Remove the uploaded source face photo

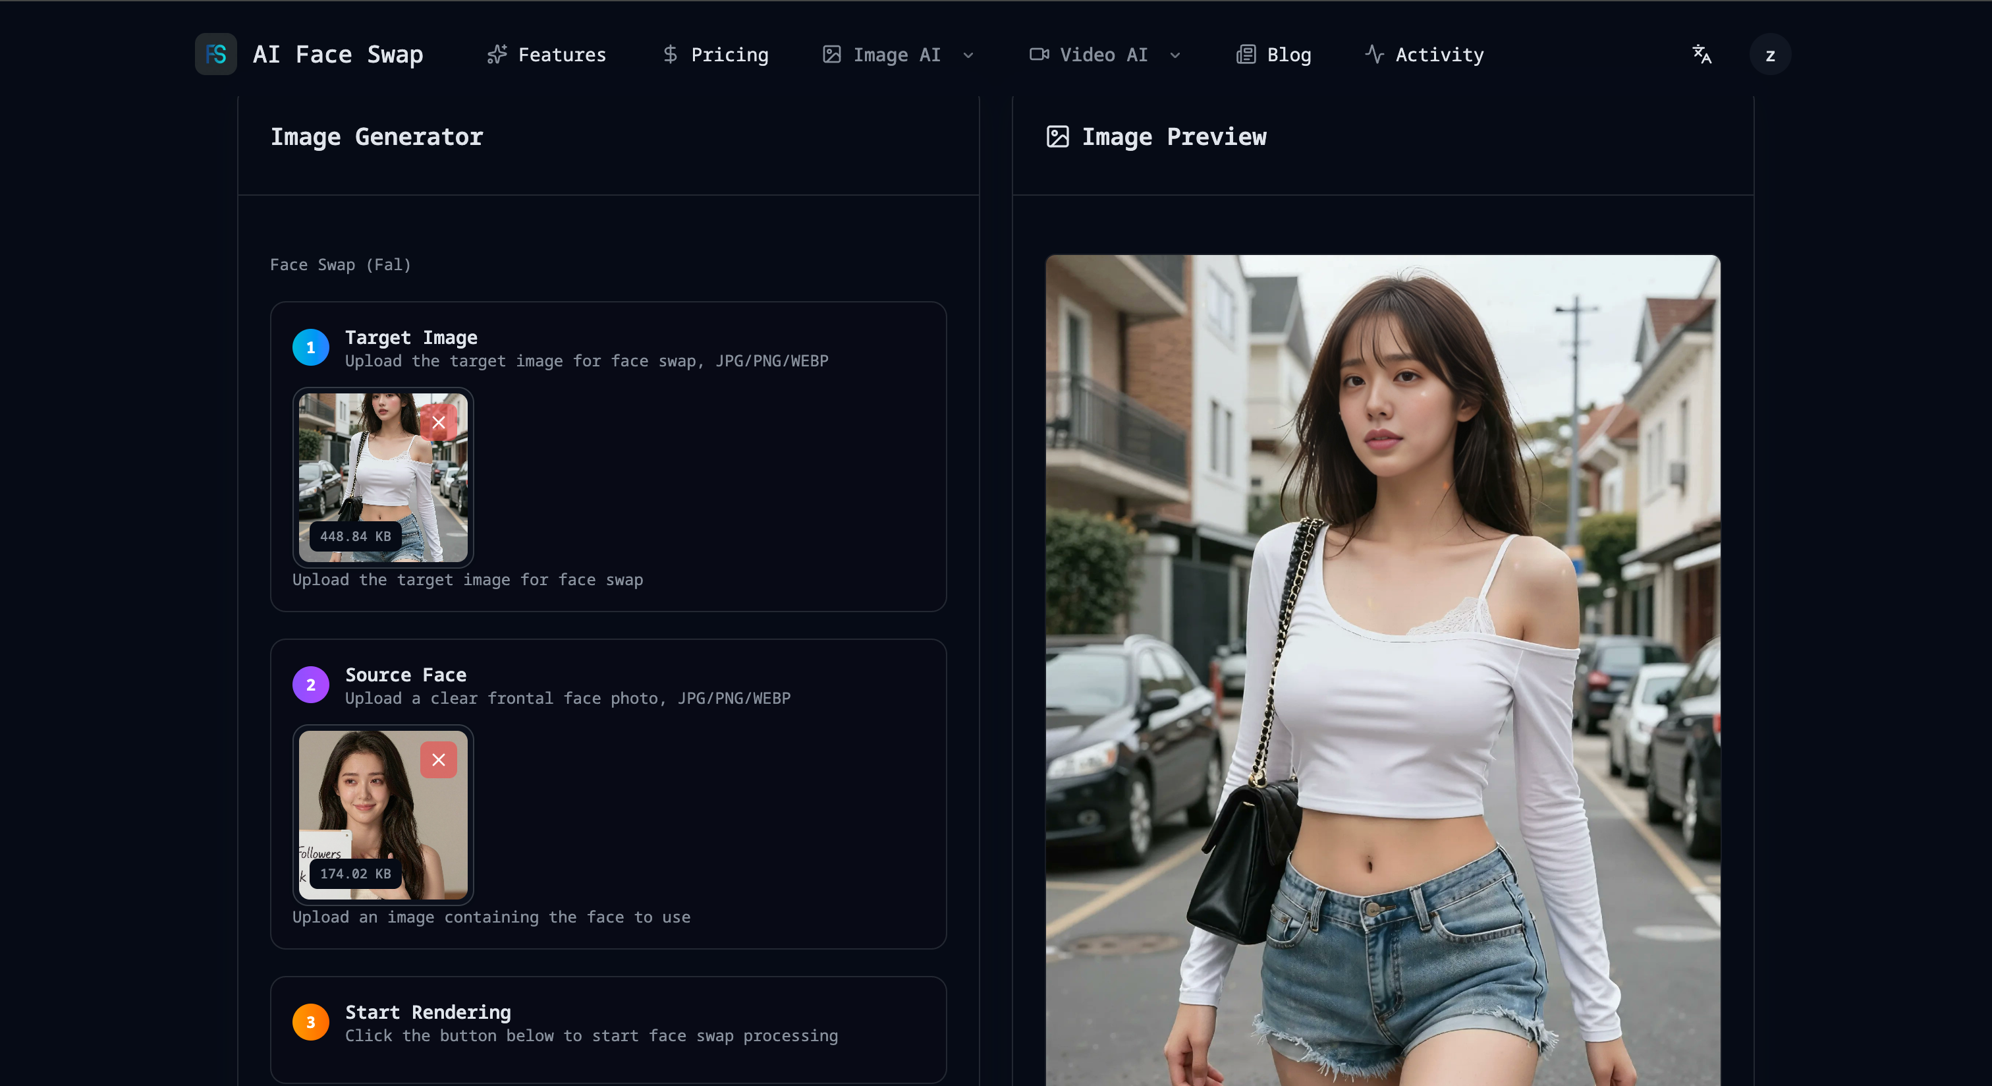pyautogui.click(x=439, y=760)
